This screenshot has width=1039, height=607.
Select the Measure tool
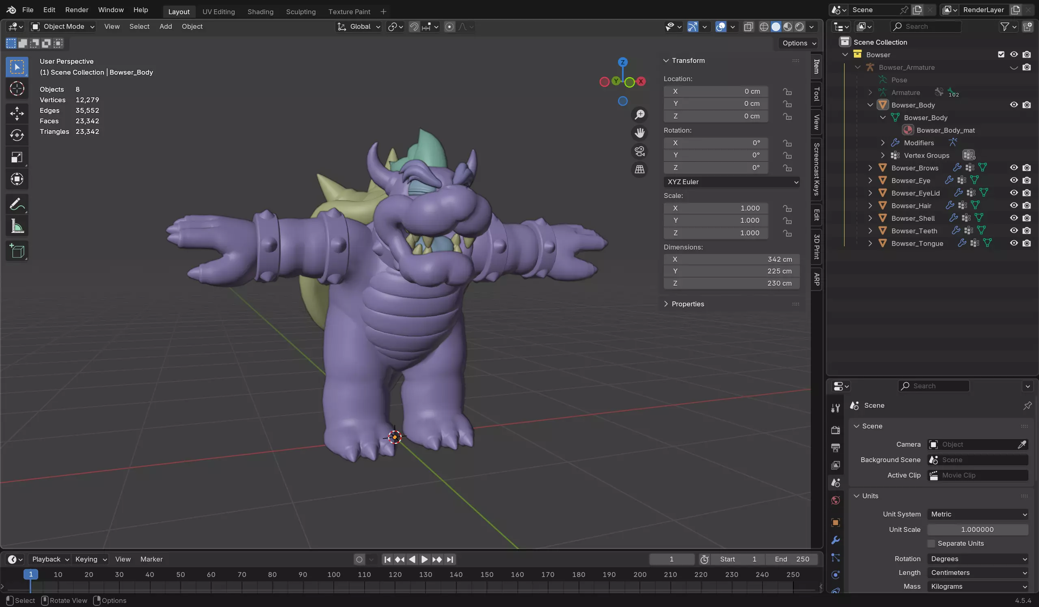point(17,226)
